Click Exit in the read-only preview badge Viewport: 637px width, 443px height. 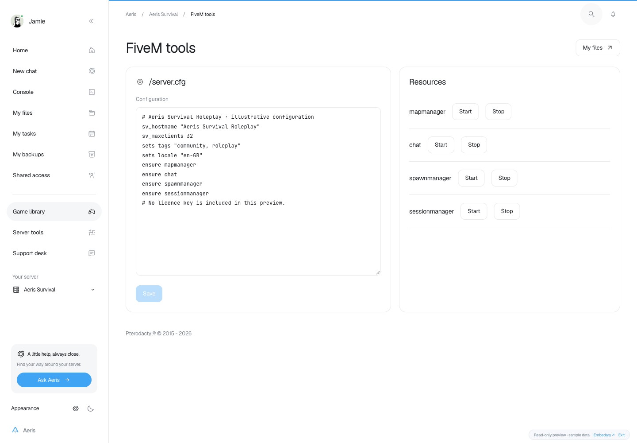pos(622,435)
